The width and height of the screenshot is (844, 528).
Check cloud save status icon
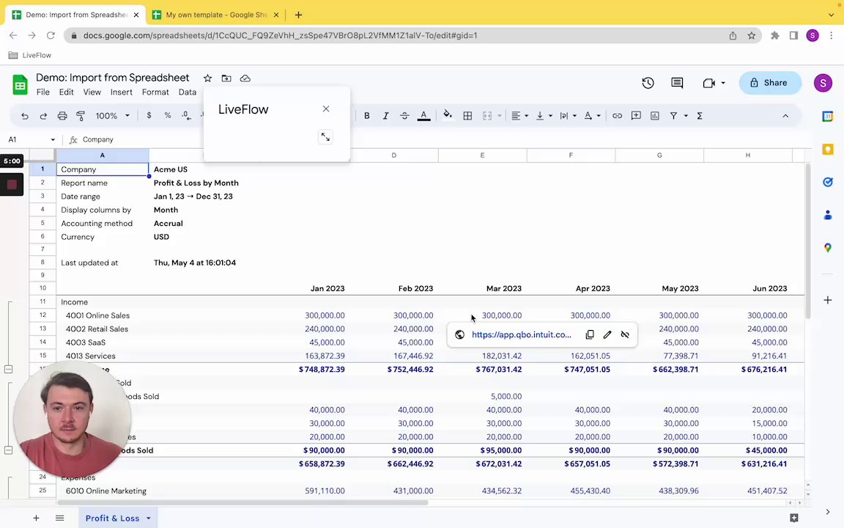pos(245,78)
